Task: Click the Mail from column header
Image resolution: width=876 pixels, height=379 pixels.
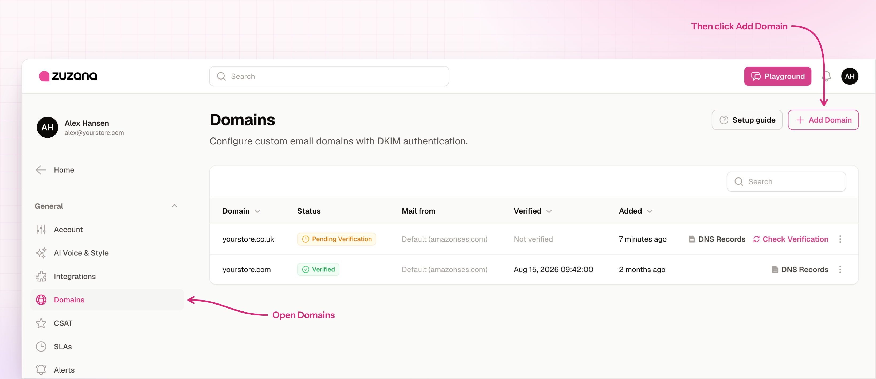Action: 418,211
